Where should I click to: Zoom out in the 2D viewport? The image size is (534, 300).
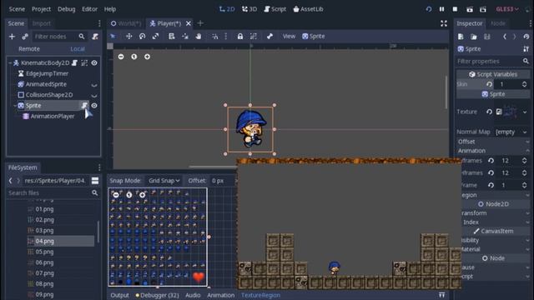[x=121, y=57]
